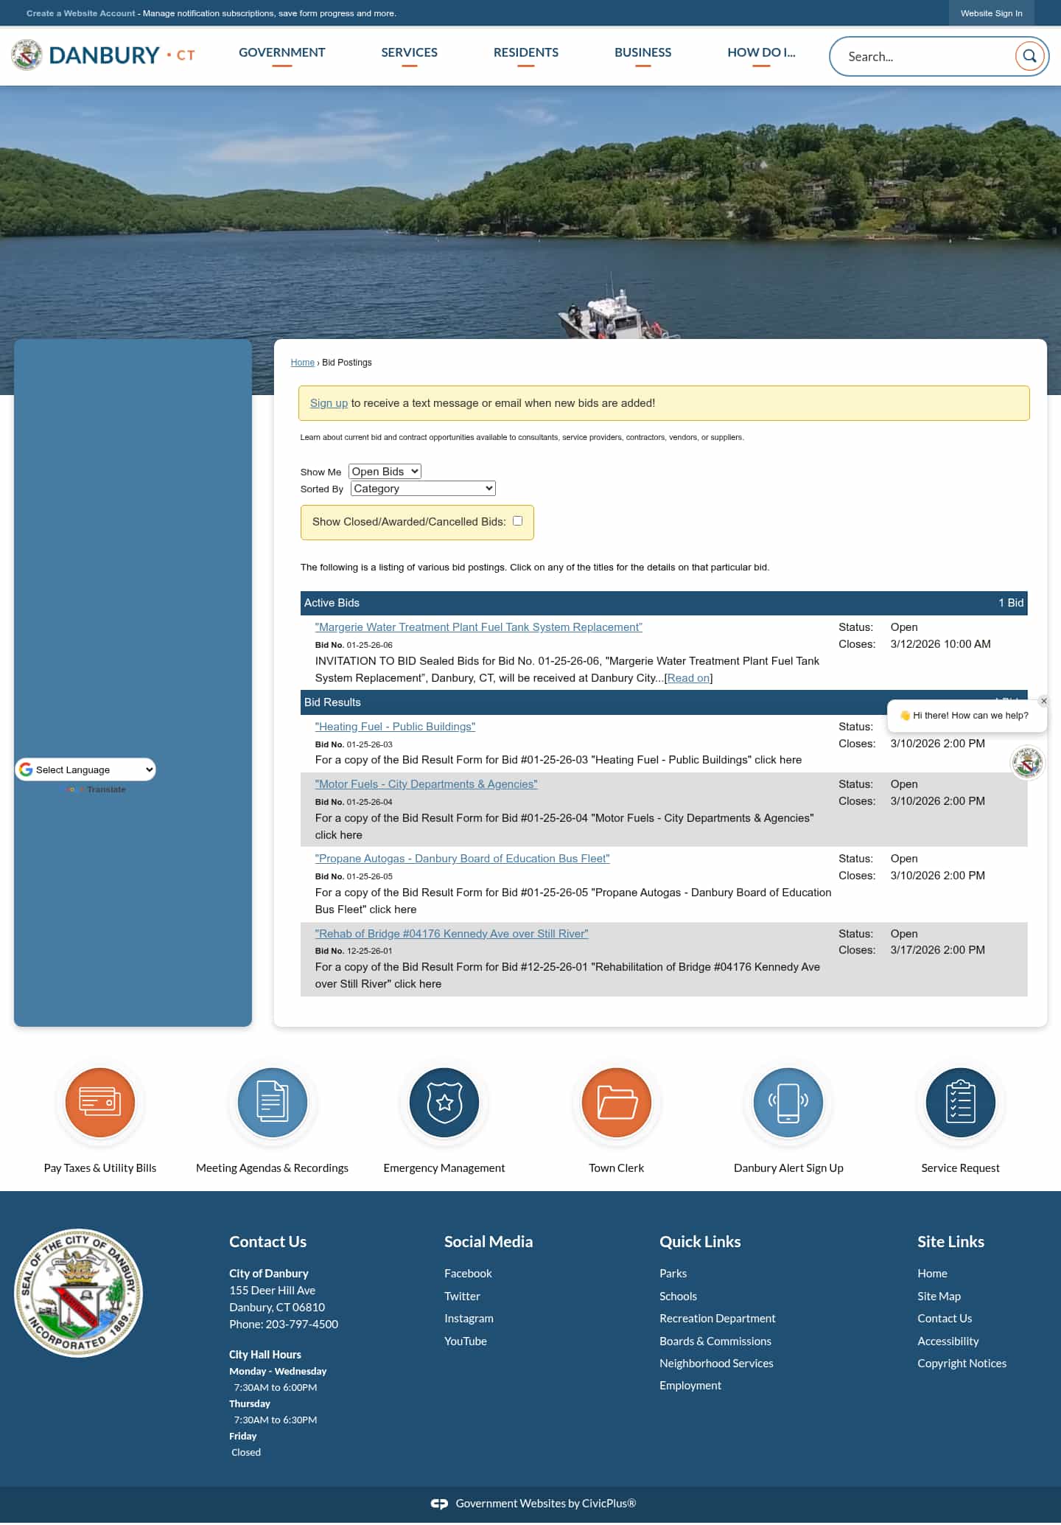Click the Active Bids section header
This screenshot has height=1525, width=1061.
click(664, 603)
